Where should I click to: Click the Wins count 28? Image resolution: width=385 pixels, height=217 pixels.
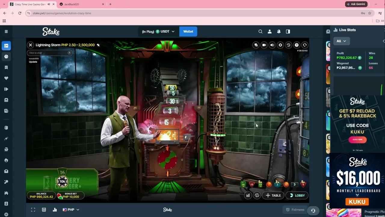tap(371, 58)
